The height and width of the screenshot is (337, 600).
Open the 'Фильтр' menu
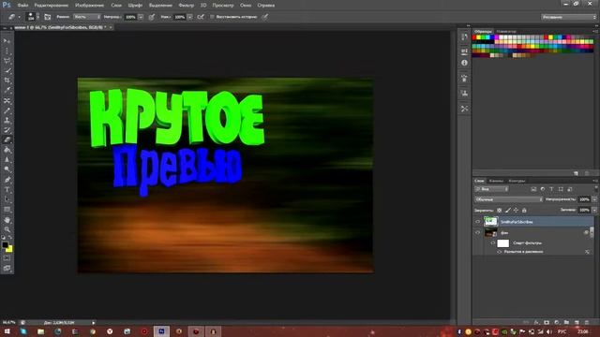tap(187, 6)
